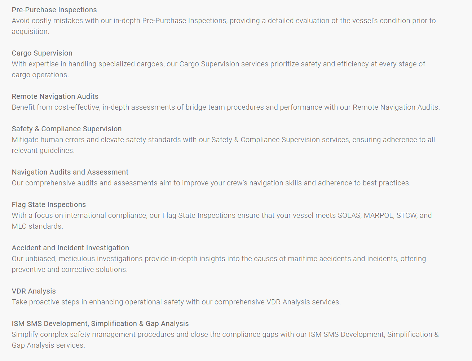Image resolution: width=472 pixels, height=361 pixels.
Task: Open the Flag State Inspections heading
Action: pos(49,204)
